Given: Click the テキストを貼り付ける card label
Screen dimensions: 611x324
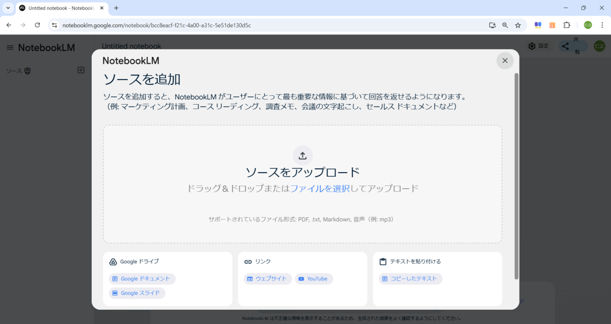Looking at the screenshot, I should pos(415,262).
